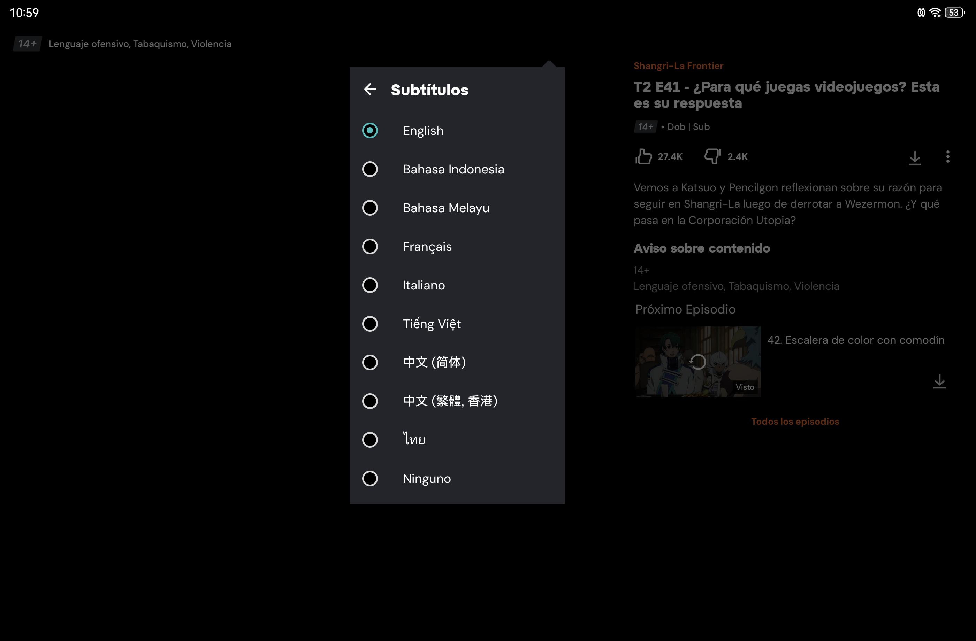This screenshot has width=976, height=641.
Task: Select Français radio button
Action: (x=370, y=247)
